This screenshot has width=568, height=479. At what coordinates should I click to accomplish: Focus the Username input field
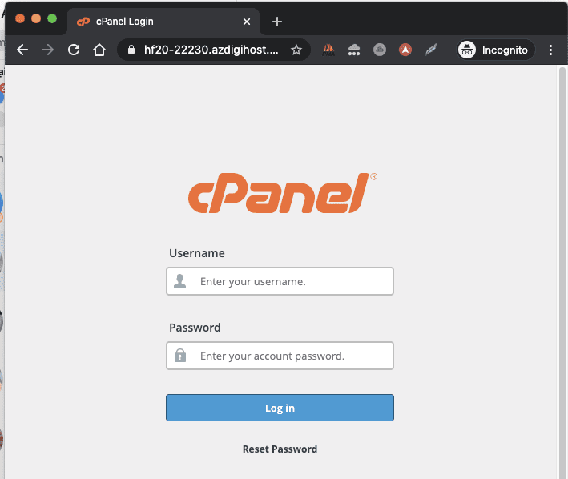click(x=280, y=281)
